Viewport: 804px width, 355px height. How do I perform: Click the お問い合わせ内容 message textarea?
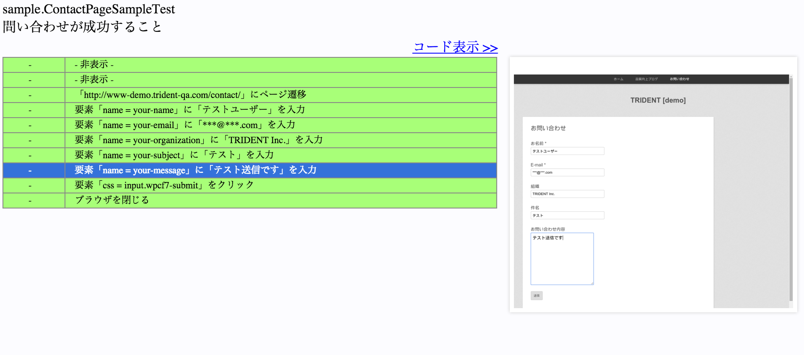click(x=562, y=259)
